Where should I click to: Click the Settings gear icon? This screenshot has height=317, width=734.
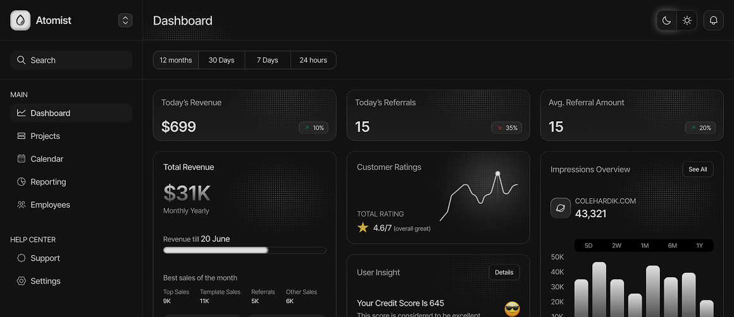pyautogui.click(x=21, y=281)
